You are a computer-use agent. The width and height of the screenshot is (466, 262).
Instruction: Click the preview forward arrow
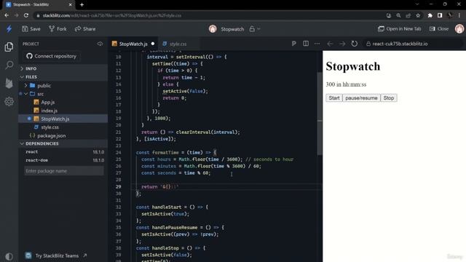342,44
